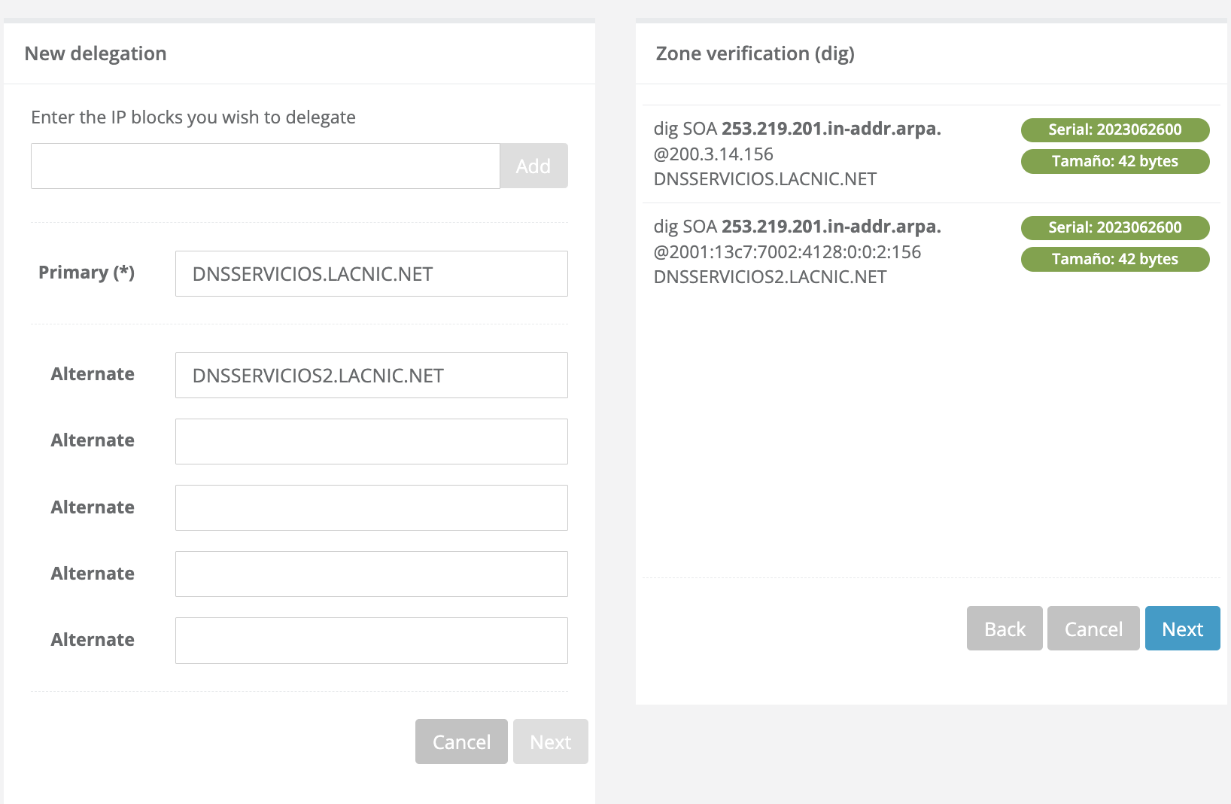Viewport: 1231px width, 804px height.
Task: Cancel the New delegation form
Action: point(461,742)
